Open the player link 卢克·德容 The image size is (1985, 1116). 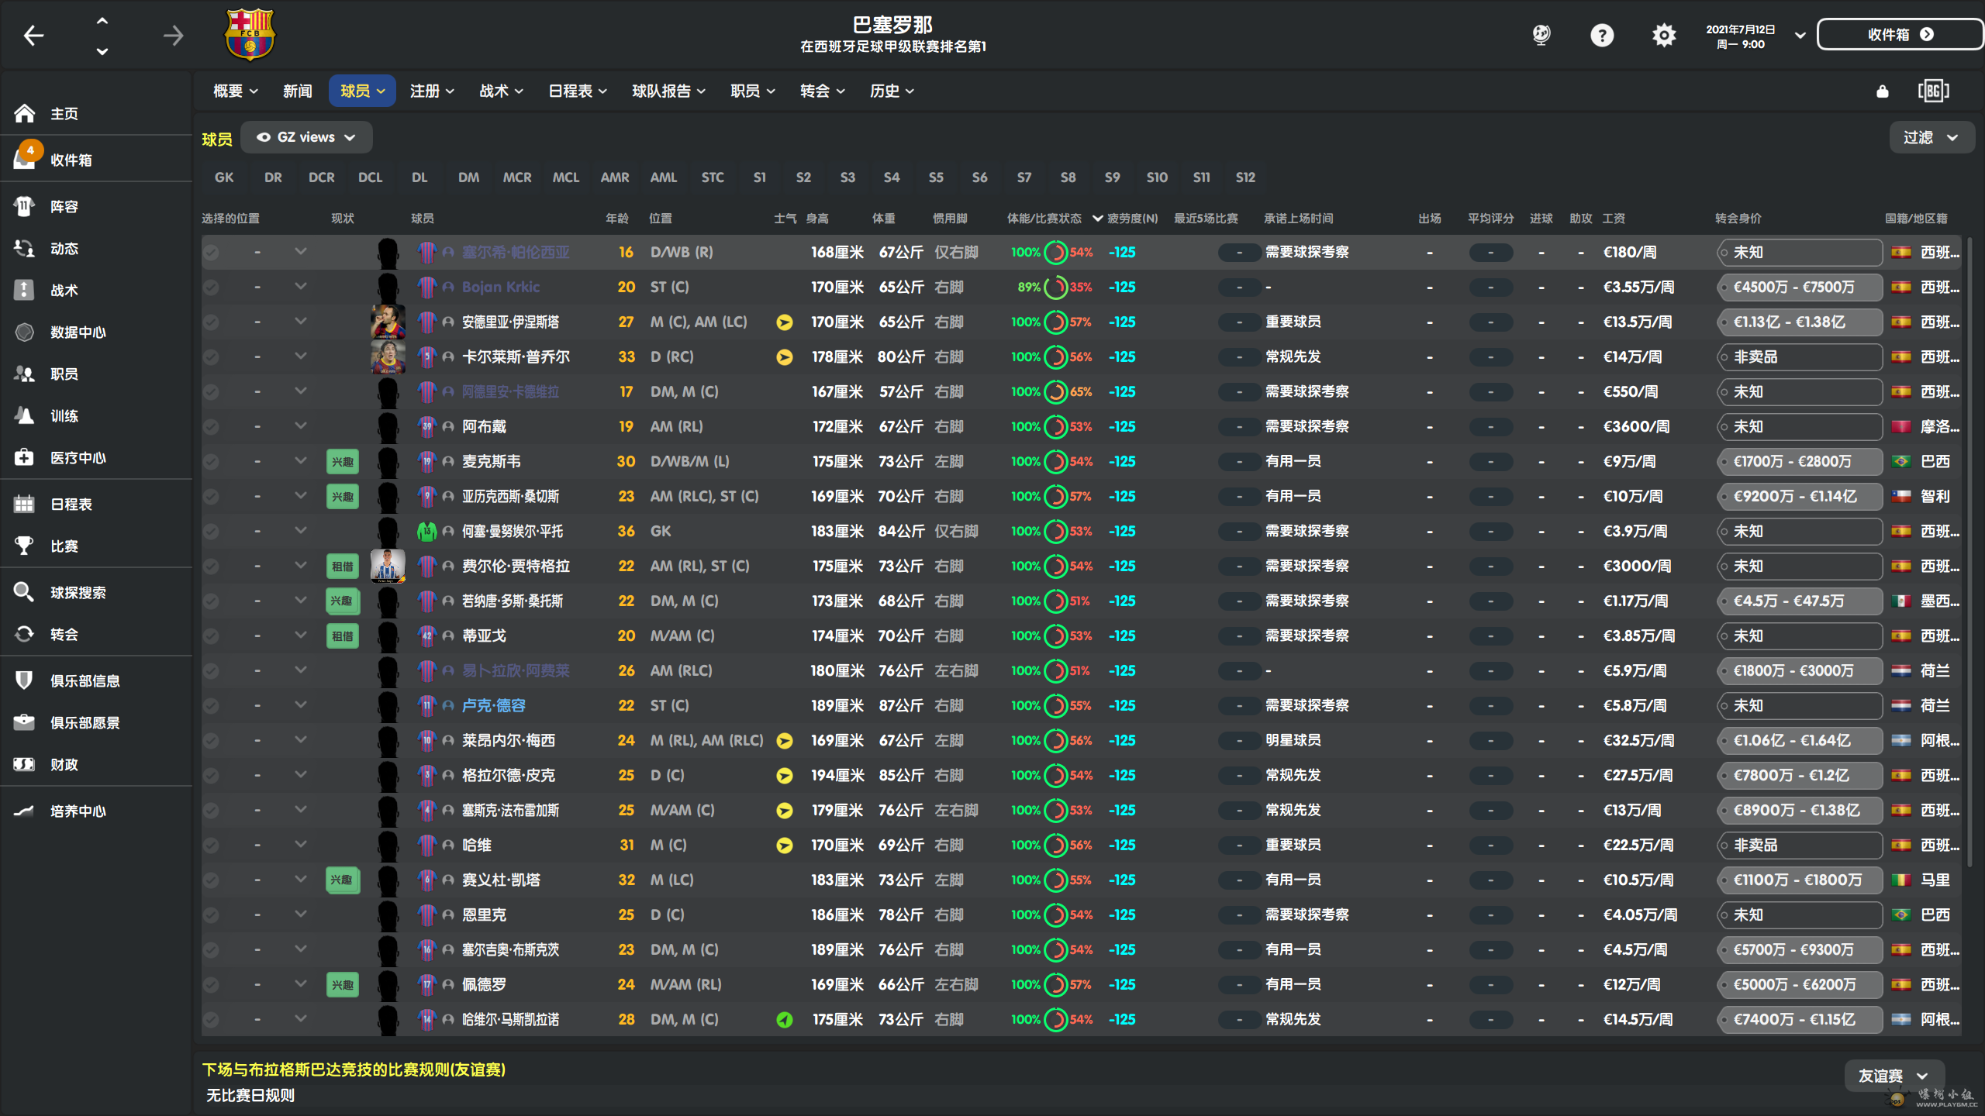point(494,706)
